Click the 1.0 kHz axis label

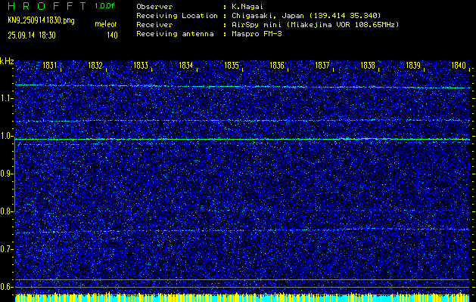[5, 136]
